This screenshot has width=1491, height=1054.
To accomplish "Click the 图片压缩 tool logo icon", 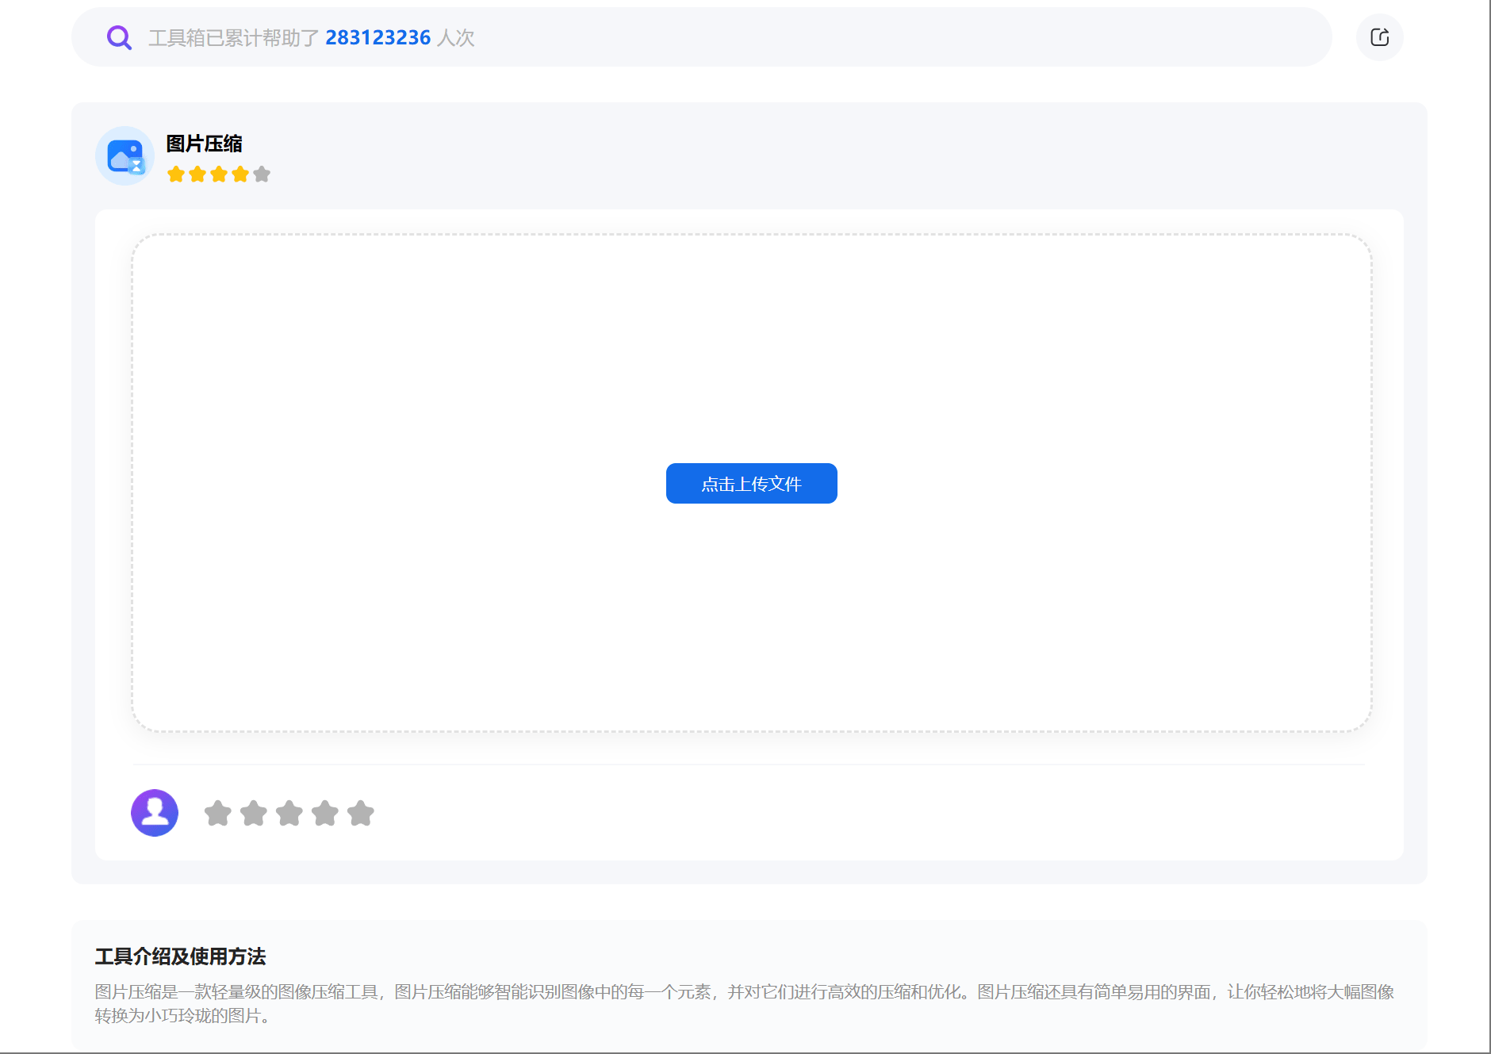I will tap(125, 156).
